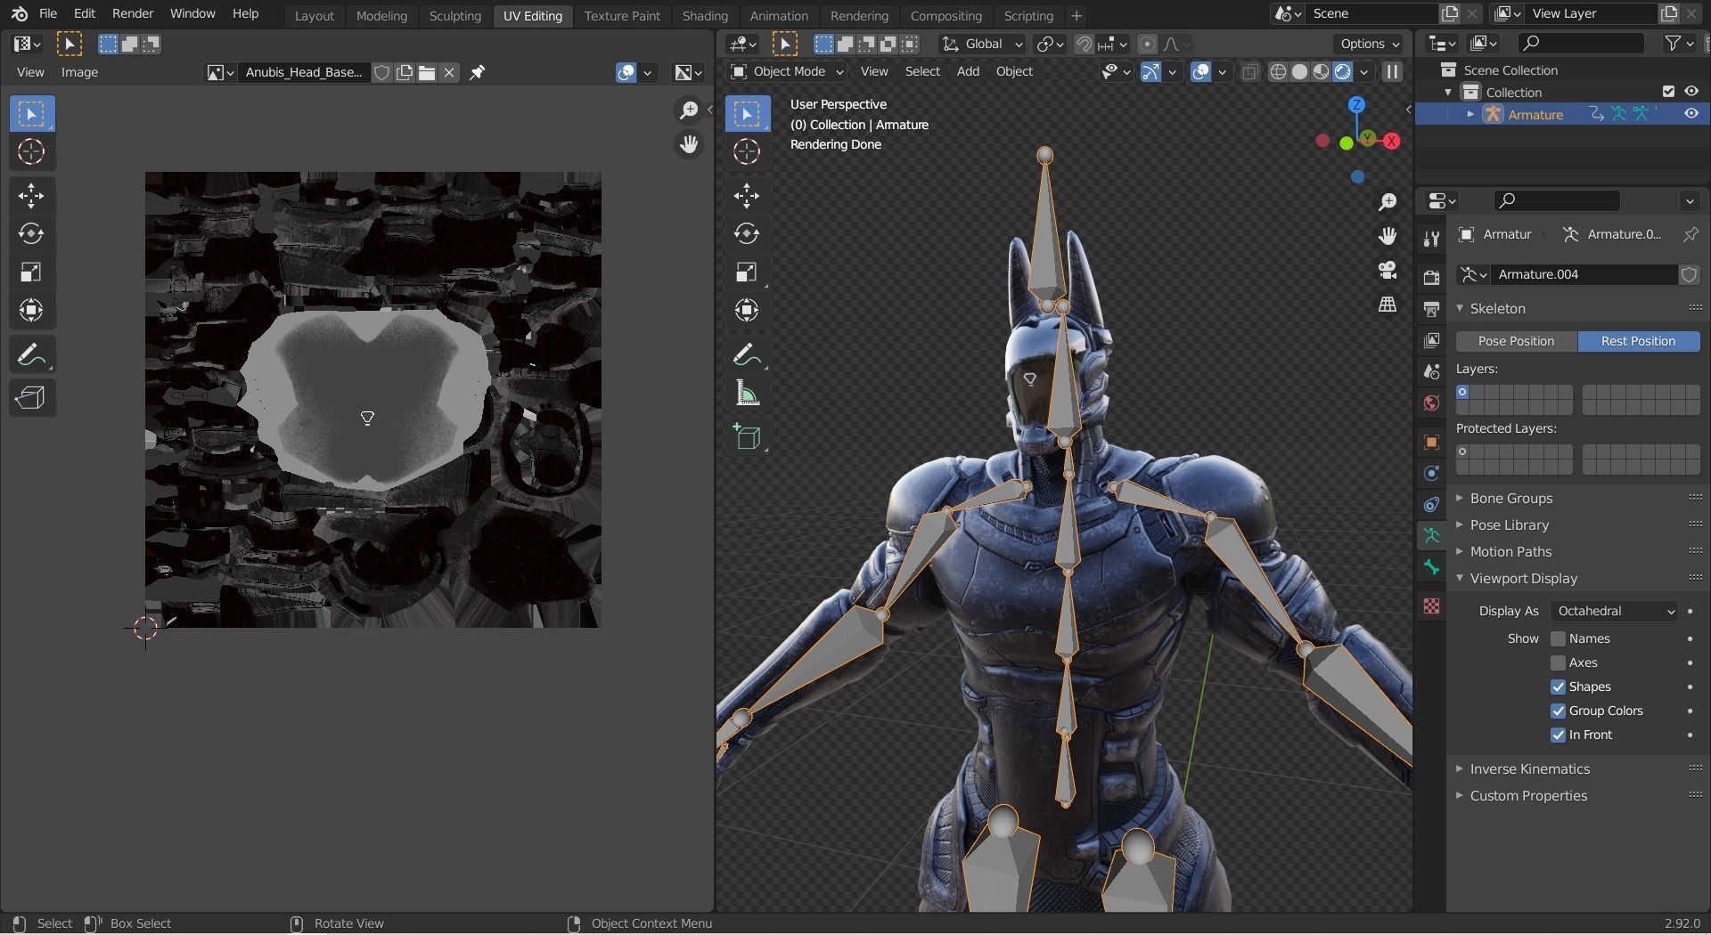Switch to the Shading workspace tab
The height and width of the screenshot is (935, 1711).
705,15
